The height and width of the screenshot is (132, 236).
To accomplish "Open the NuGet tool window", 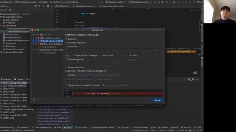I will pyautogui.click(x=174, y=128).
